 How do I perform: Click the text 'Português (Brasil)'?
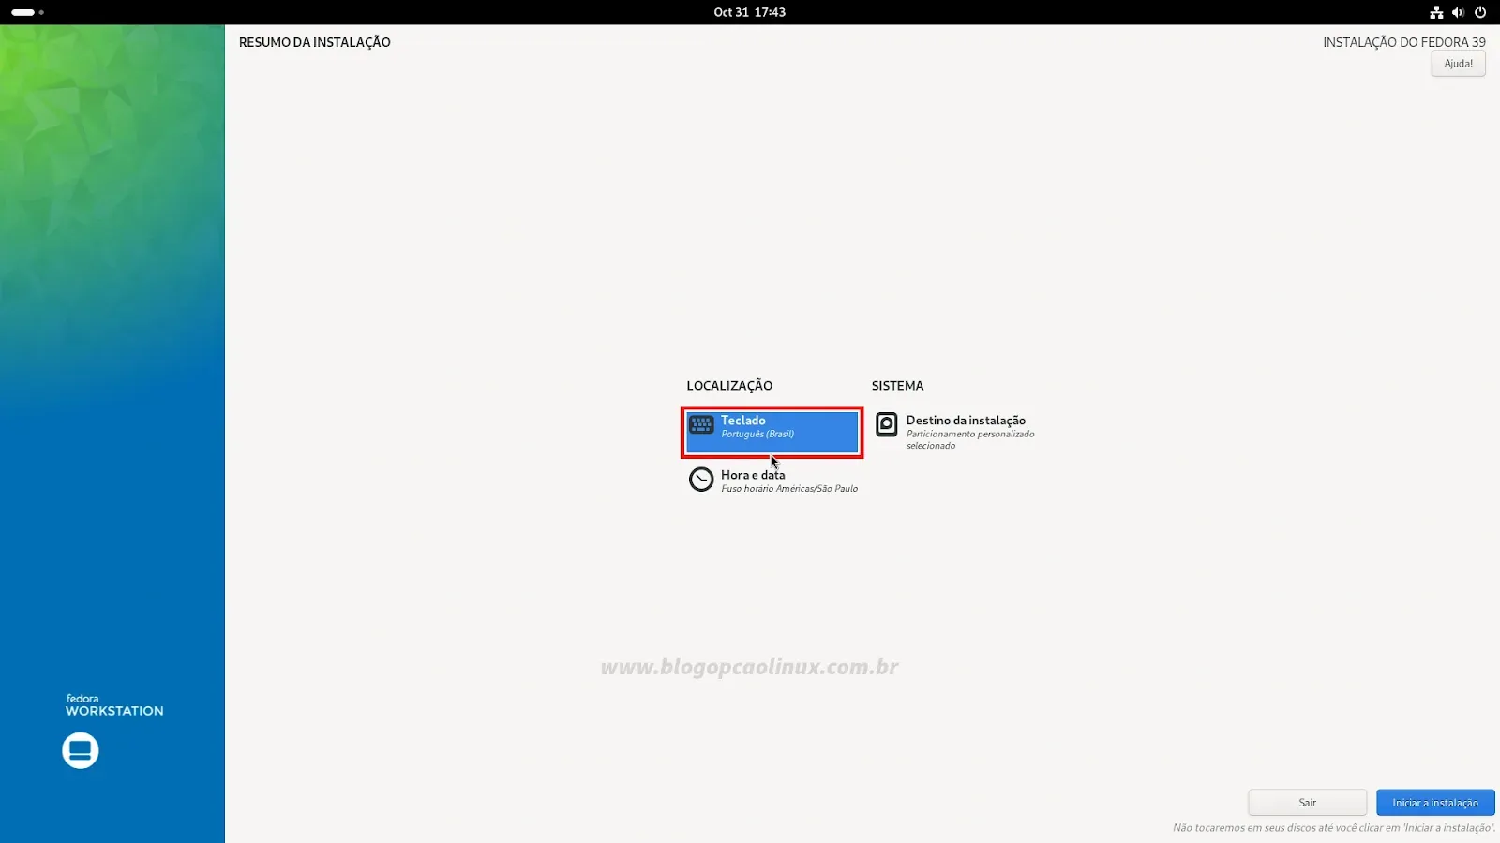757,435
